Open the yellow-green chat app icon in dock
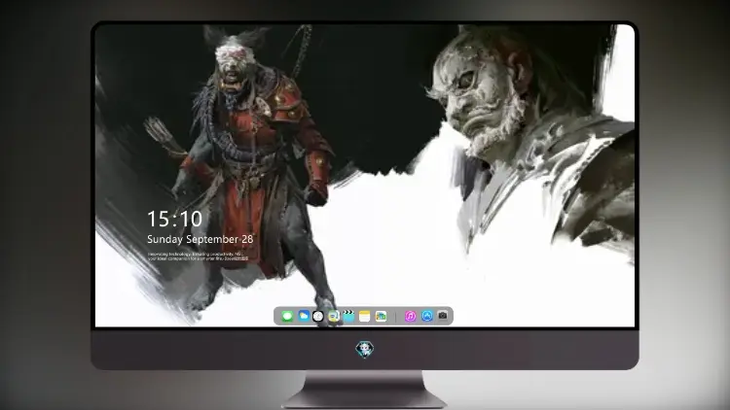The image size is (730, 410). tap(334, 317)
